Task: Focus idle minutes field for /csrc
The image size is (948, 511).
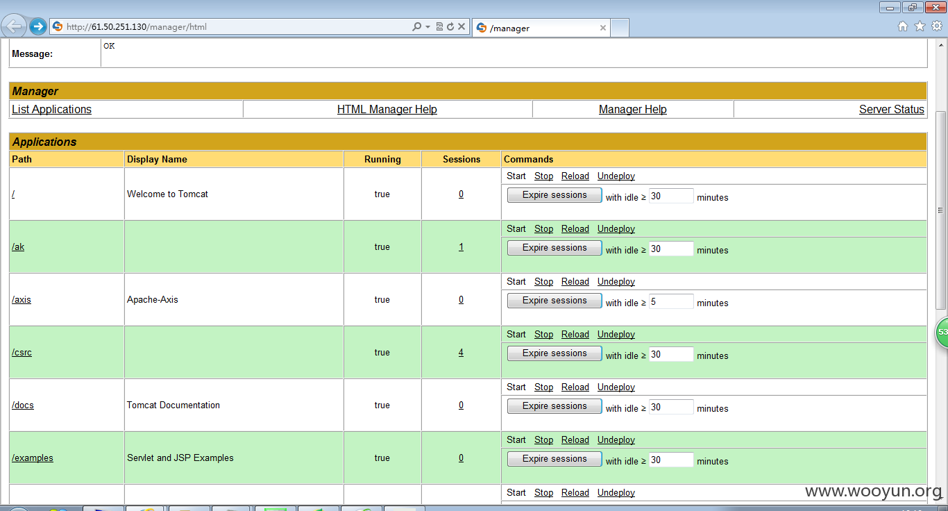Action: click(x=671, y=354)
